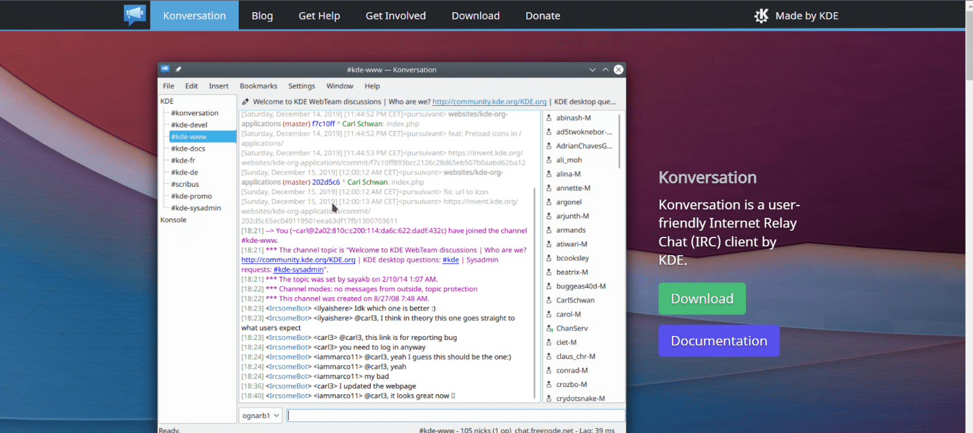
Task: Select annette-M in nick list
Action: (573, 188)
